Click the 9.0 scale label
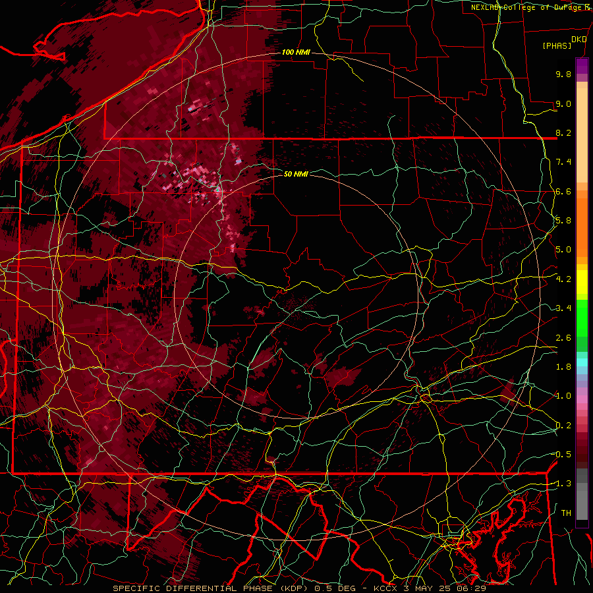This screenshot has width=593, height=593. [x=563, y=104]
